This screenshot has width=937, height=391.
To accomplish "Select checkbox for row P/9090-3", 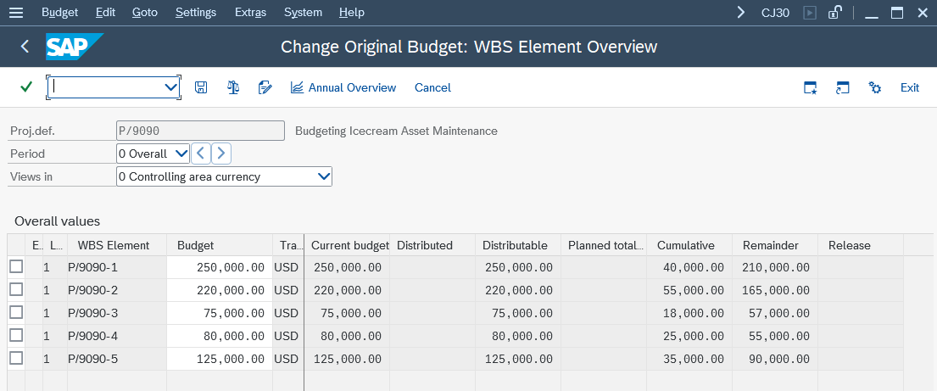I will click(x=16, y=312).
